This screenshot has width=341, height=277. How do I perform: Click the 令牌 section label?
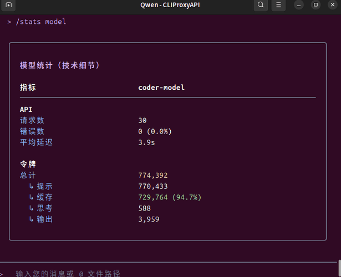coord(28,164)
